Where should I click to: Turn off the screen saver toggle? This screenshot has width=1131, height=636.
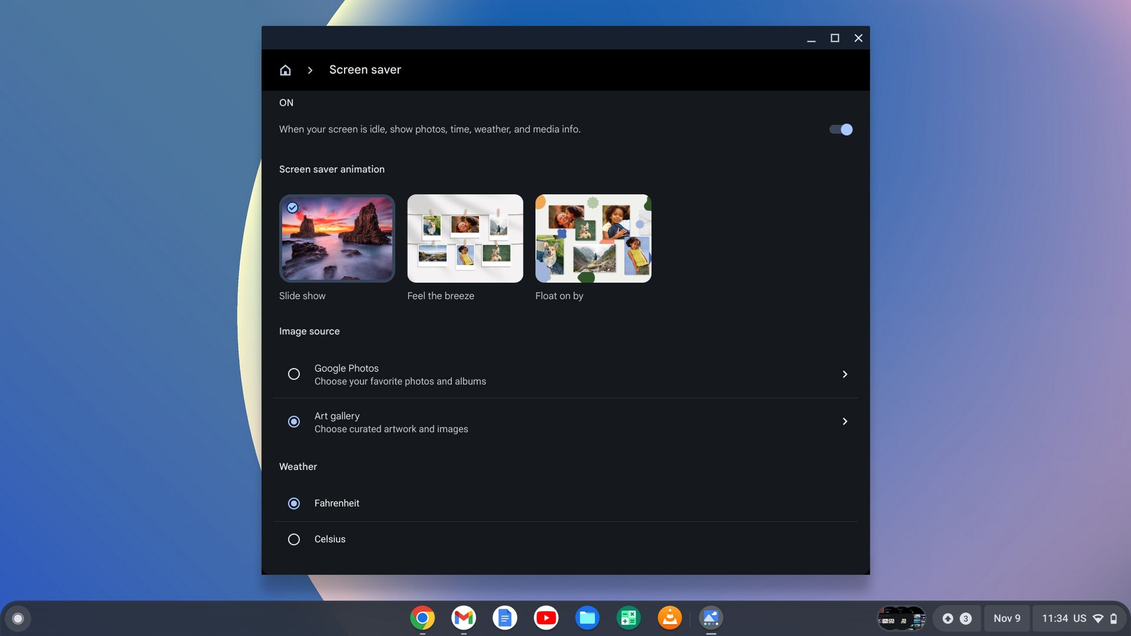(841, 129)
